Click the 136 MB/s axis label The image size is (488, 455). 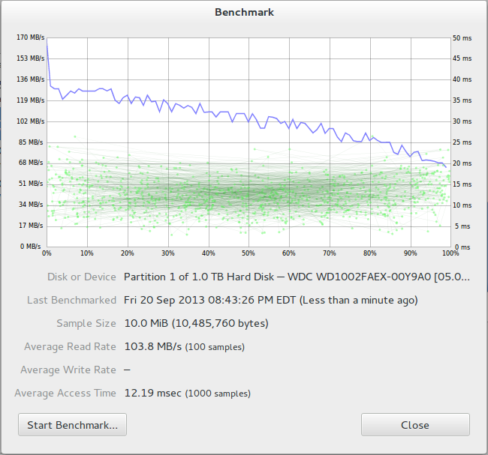[x=31, y=79]
